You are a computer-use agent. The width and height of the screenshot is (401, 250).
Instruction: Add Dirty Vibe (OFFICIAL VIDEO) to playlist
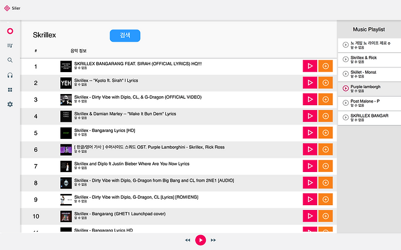(326, 99)
